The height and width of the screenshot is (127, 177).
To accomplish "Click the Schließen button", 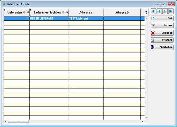I will pyautogui.click(x=162, y=47).
